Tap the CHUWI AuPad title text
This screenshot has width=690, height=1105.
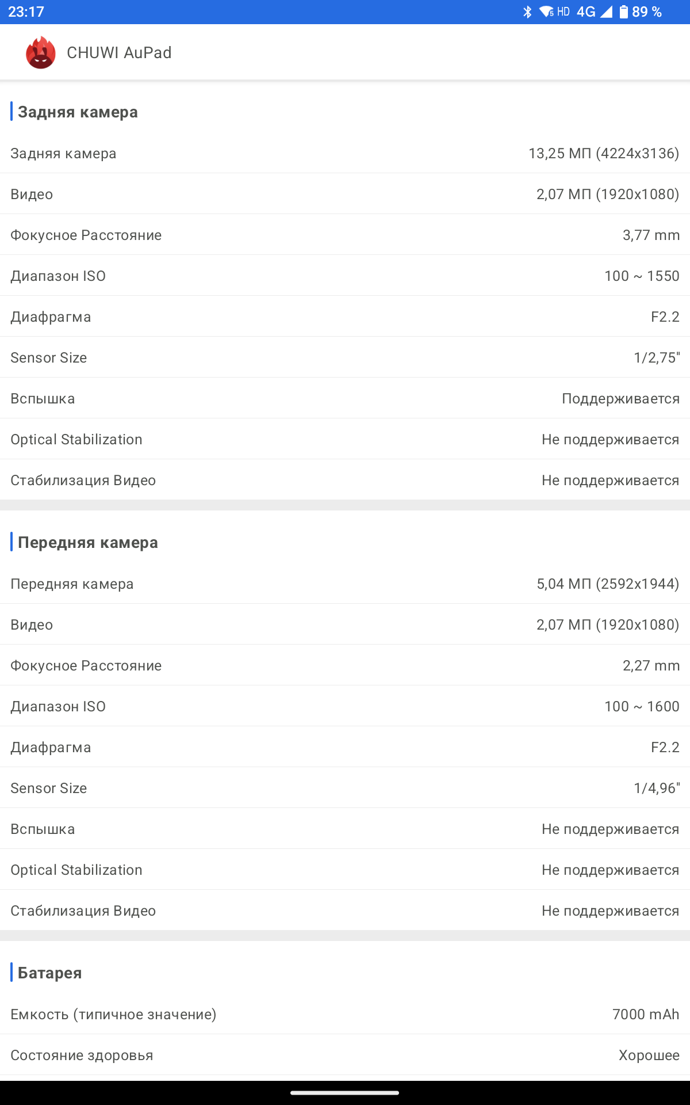pos(119,52)
